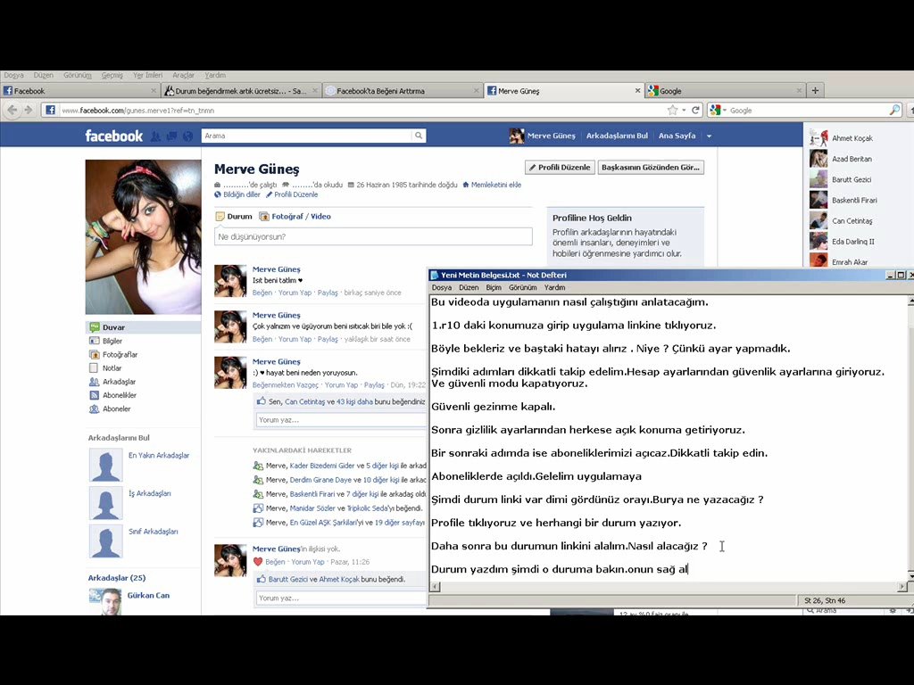Viewport: 914px width, 685px height.
Task: Click Beğenmekten Vazgeç on third post
Action: coord(285,385)
